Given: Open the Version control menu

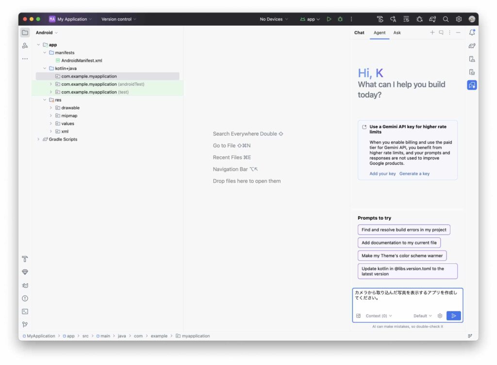Looking at the screenshot, I should click(119, 19).
